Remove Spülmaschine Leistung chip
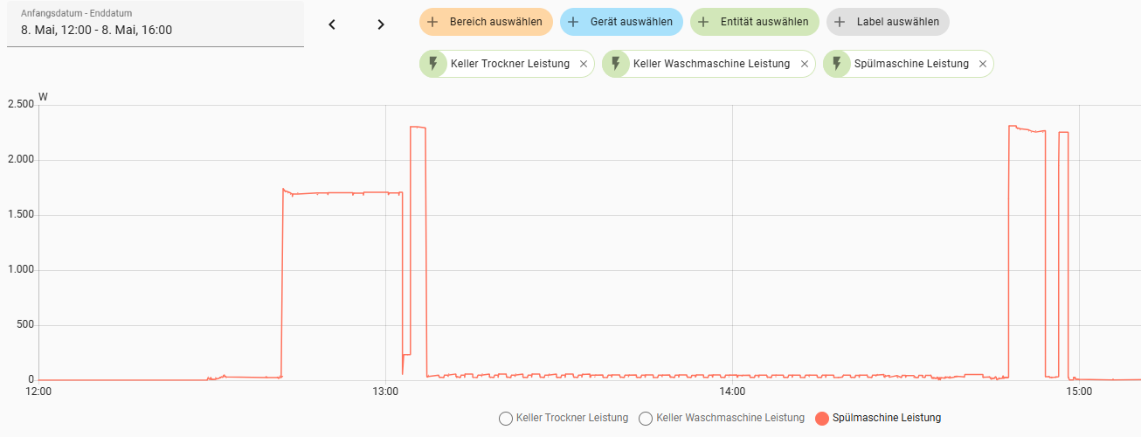Viewport: 1141px width, 437px height. (983, 64)
